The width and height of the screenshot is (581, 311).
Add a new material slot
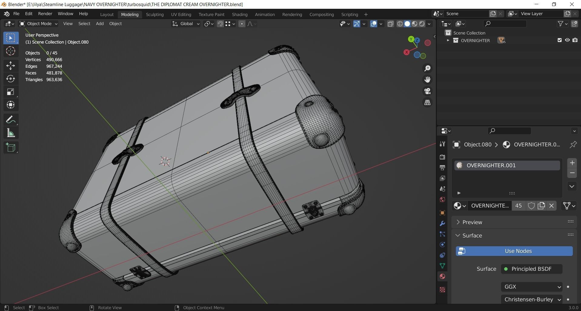click(572, 163)
